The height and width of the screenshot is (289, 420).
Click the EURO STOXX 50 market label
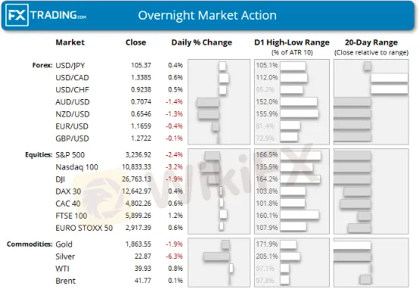(x=84, y=228)
